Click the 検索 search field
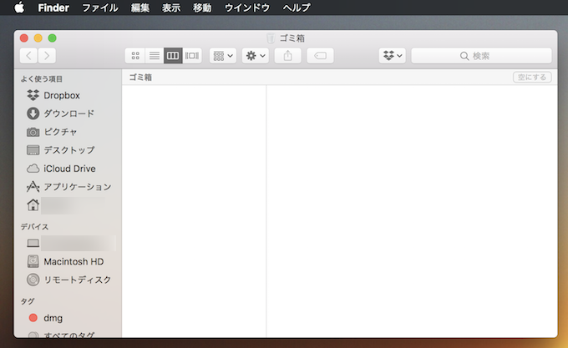Image resolution: width=568 pixels, height=348 pixels. pyautogui.click(x=481, y=56)
